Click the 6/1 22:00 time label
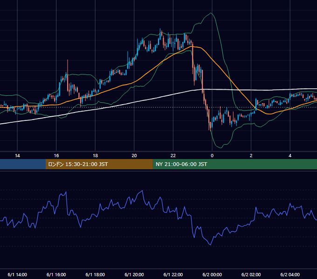 click(x=173, y=274)
